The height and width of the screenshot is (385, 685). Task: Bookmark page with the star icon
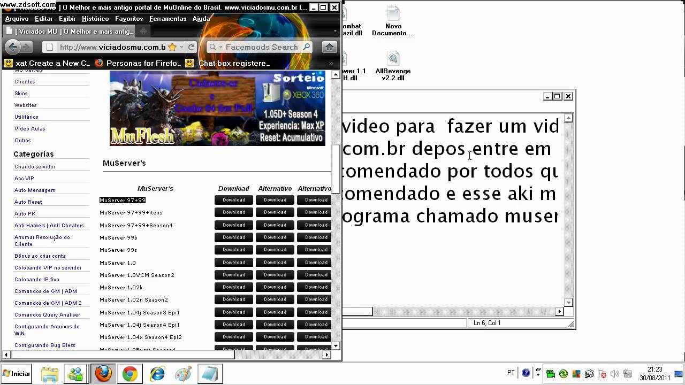pos(172,47)
